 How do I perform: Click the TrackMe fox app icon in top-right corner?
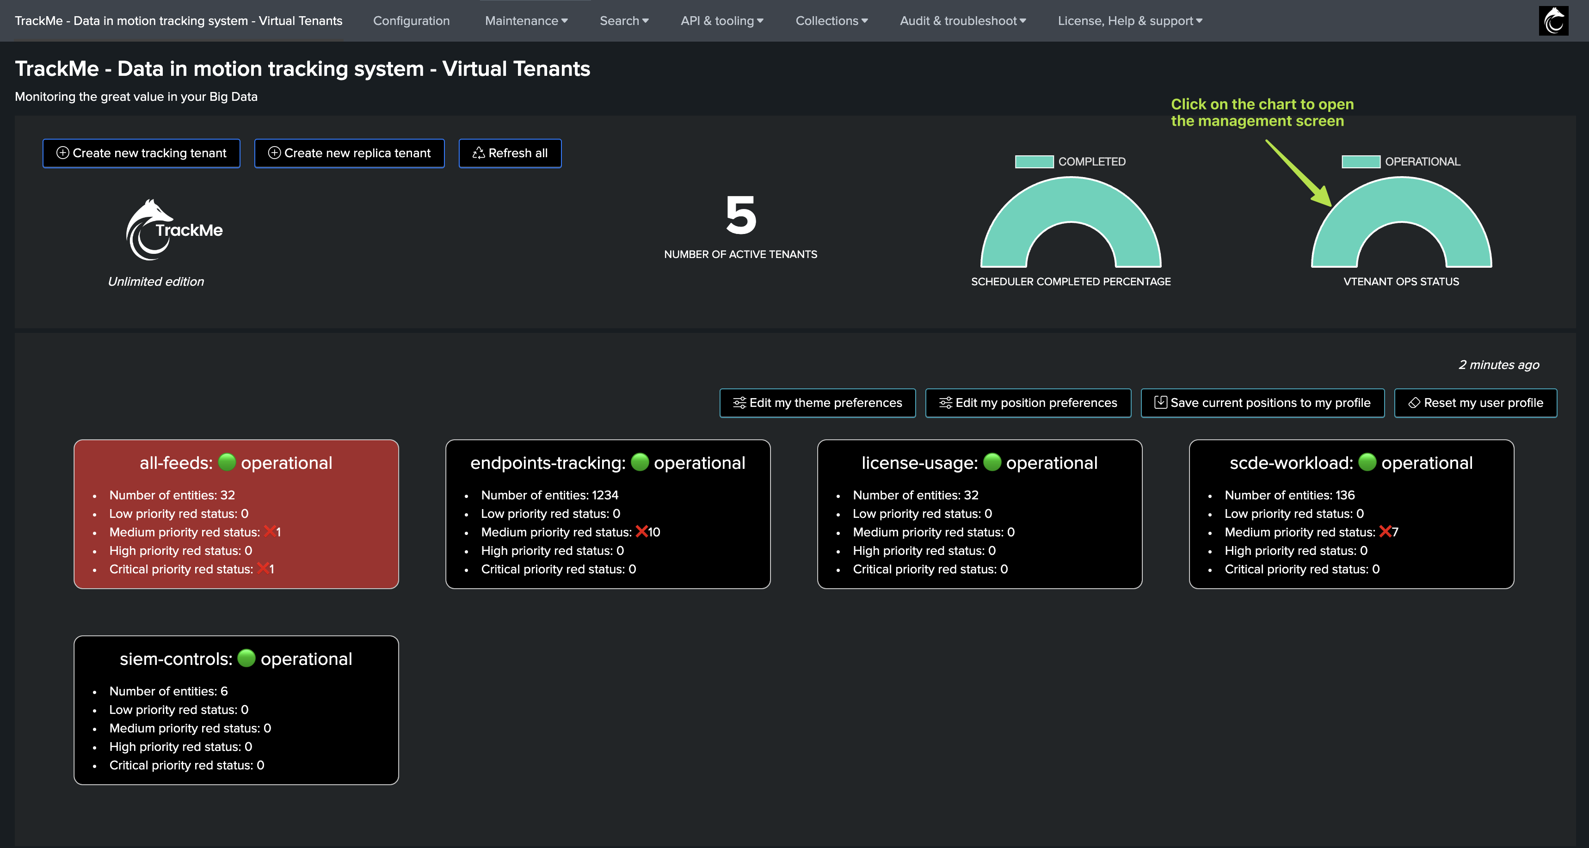pyautogui.click(x=1553, y=21)
